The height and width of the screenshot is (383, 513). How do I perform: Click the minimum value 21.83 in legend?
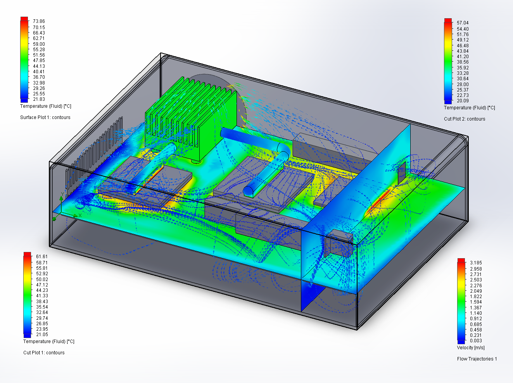click(39, 99)
